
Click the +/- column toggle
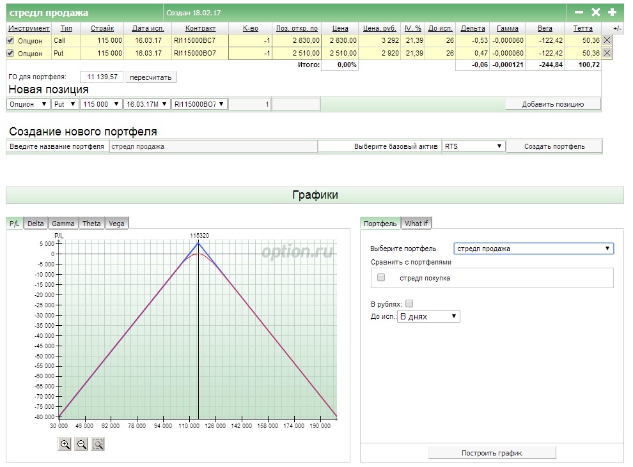click(x=616, y=28)
